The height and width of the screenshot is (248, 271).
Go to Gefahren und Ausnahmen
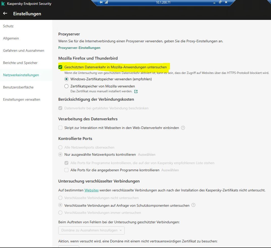point(23,50)
